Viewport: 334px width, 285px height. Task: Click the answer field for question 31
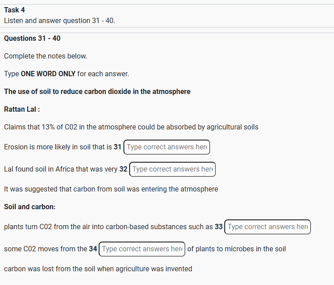(167, 147)
